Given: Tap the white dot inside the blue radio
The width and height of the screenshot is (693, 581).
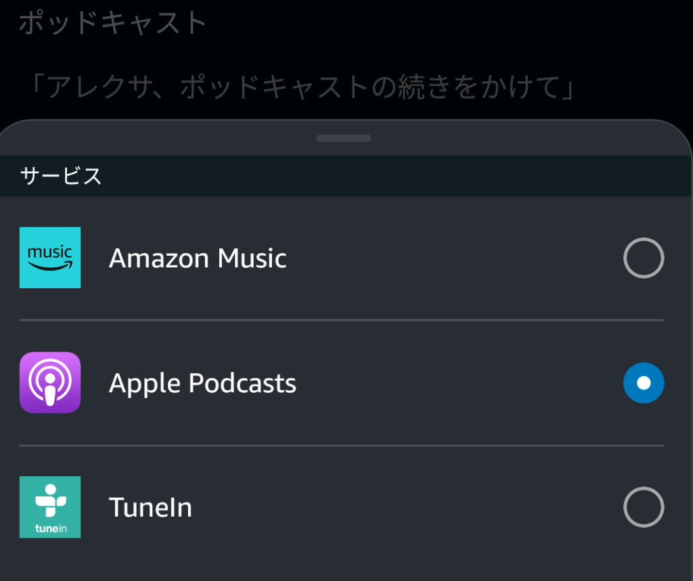Looking at the screenshot, I should coord(644,383).
